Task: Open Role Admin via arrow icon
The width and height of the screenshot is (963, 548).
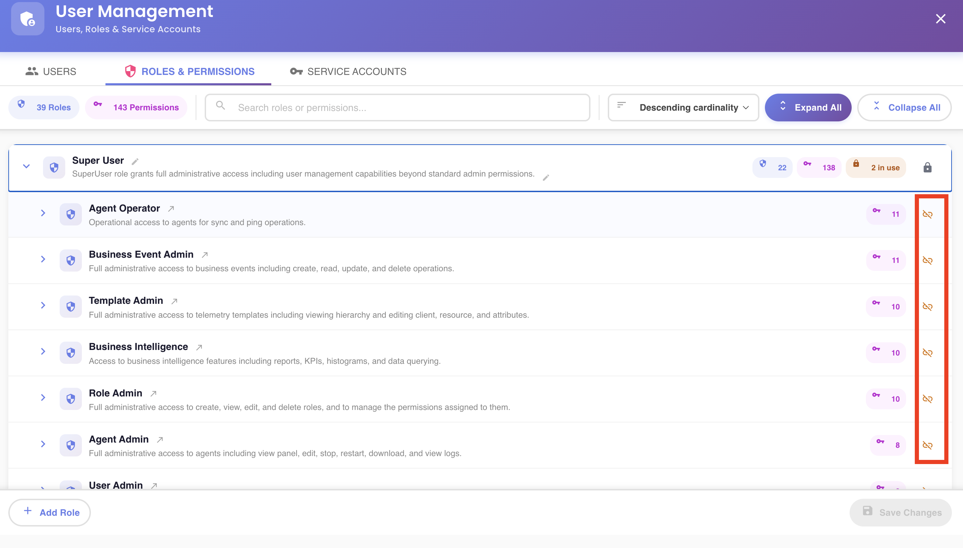Action: (153, 394)
